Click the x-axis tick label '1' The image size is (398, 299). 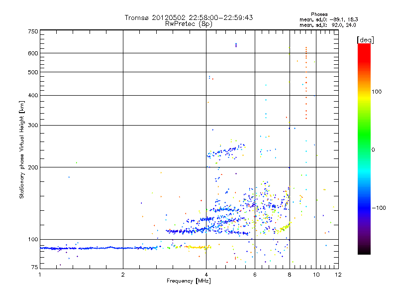point(40,275)
